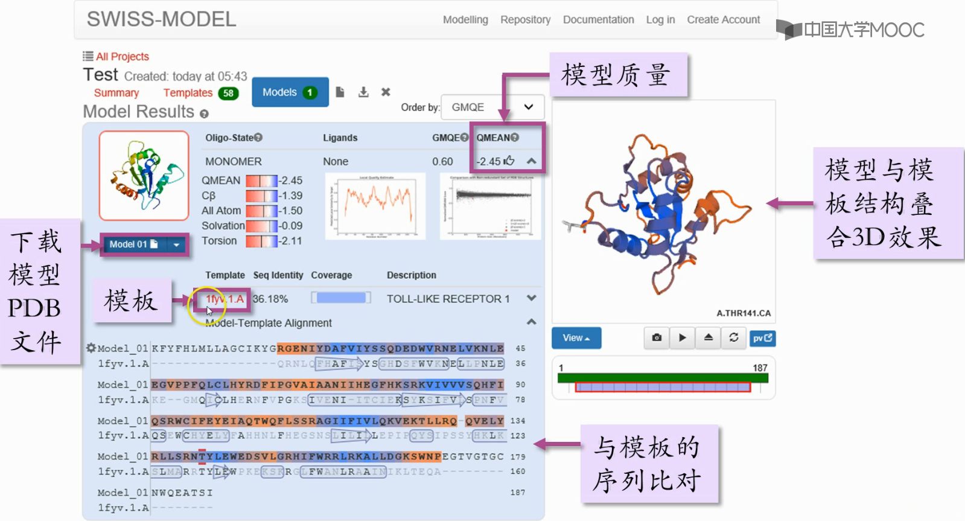Screen dimensions: 965x521
Task: Click the QMEAN score color bar
Action: 261,181
